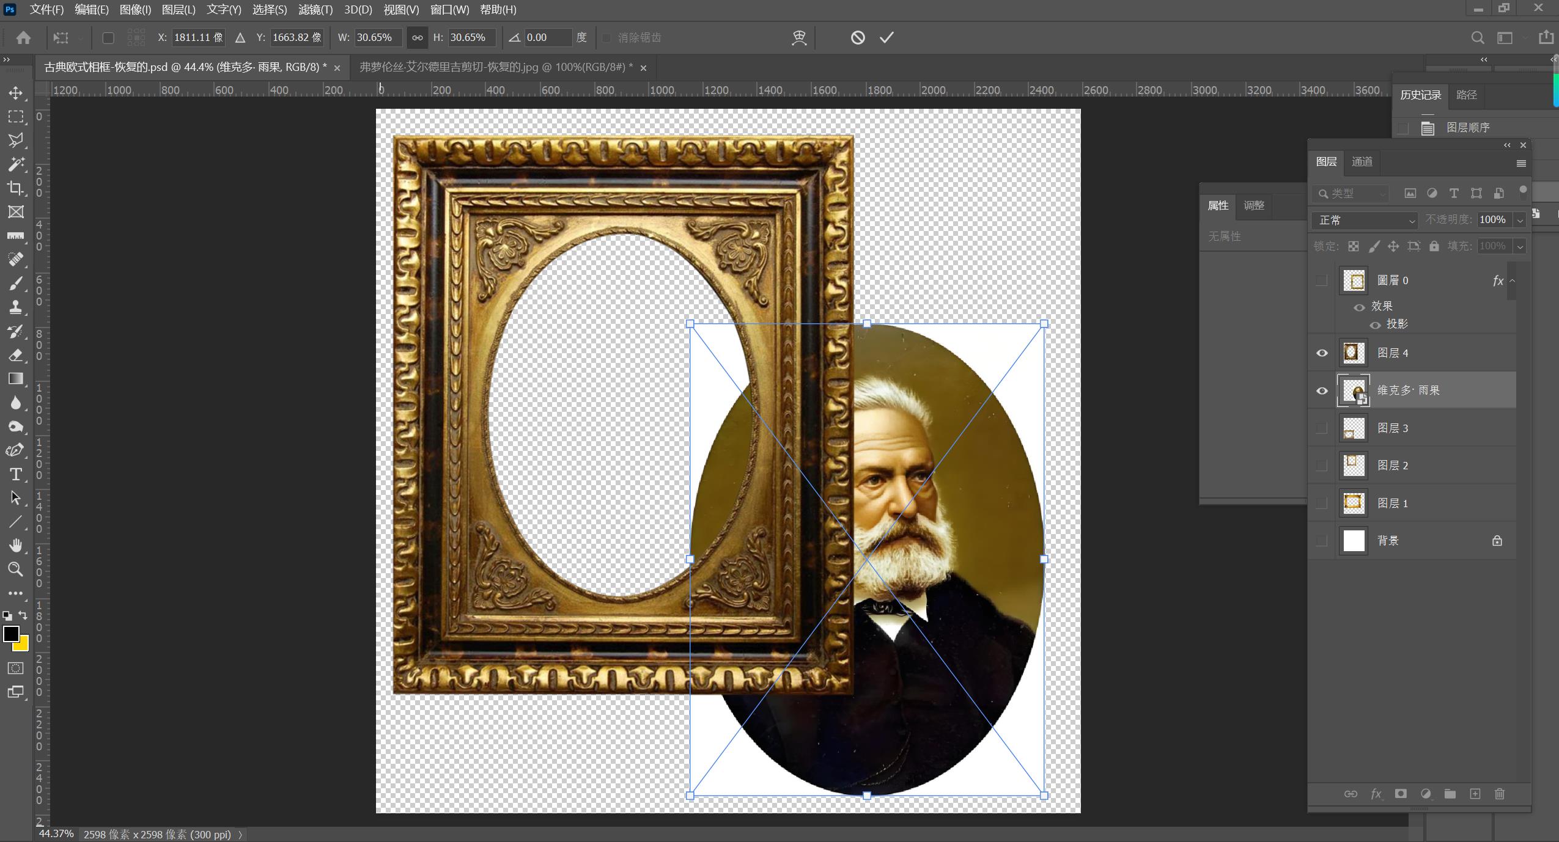Collapse the 圖層 0 effects list
Viewport: 1559px width, 842px height.
pyautogui.click(x=1512, y=280)
